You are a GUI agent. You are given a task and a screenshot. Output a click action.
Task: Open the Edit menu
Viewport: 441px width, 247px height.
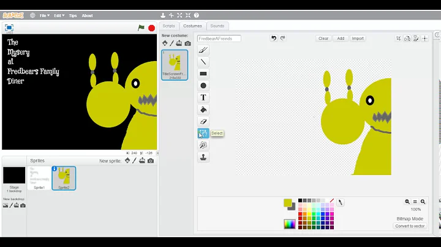coord(59,16)
